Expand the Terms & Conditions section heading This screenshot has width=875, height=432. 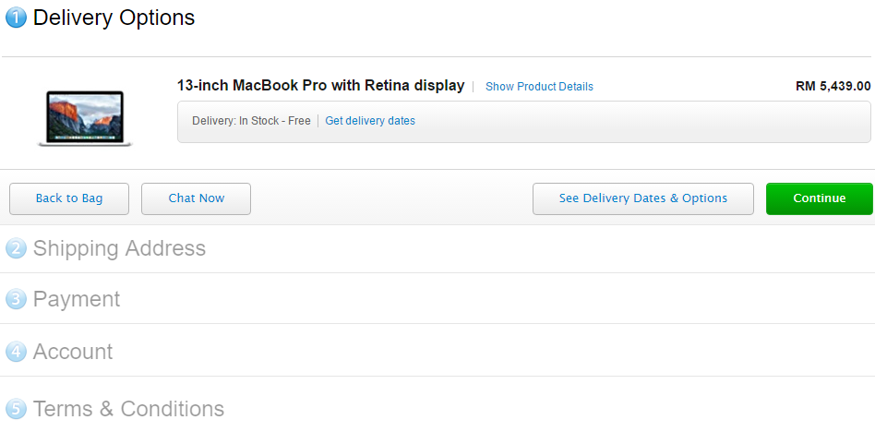tap(128, 409)
